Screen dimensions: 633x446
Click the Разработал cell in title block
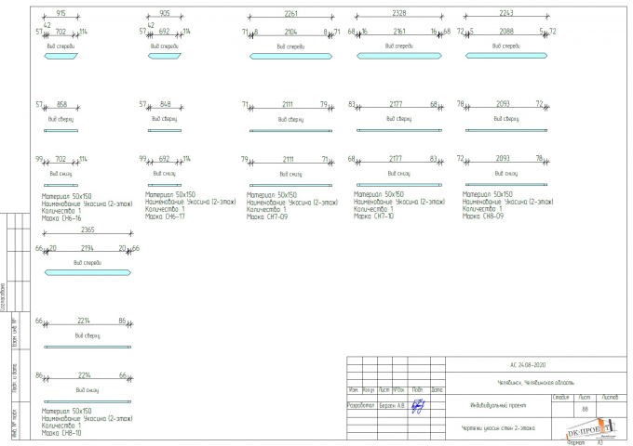[x=361, y=405]
